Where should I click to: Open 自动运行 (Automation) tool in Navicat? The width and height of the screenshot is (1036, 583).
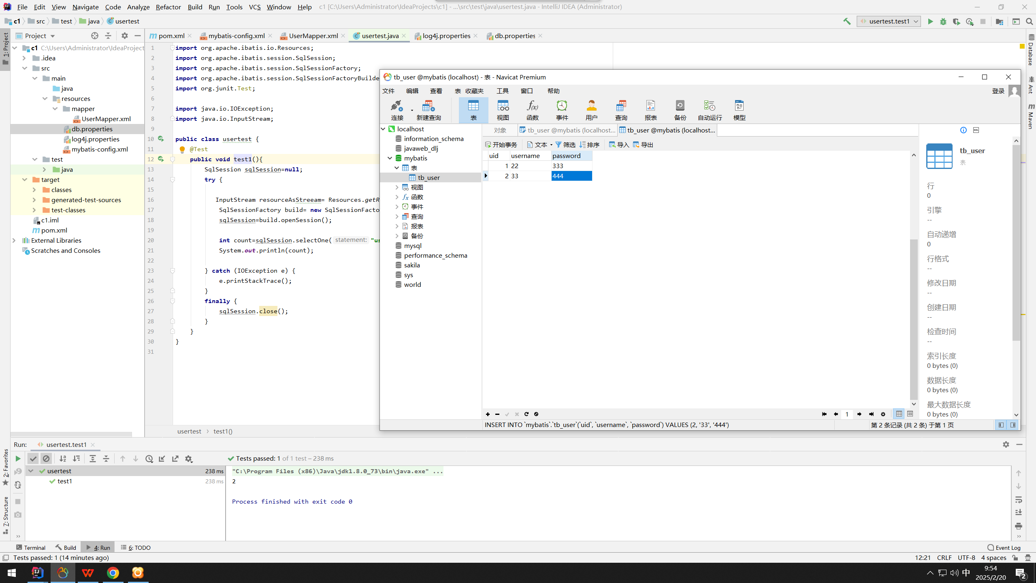tap(710, 110)
